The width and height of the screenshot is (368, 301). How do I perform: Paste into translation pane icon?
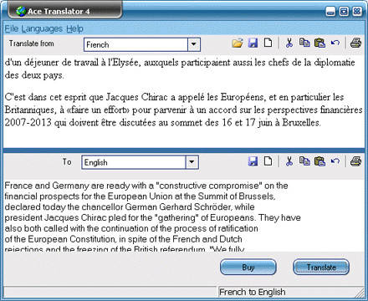319,161
